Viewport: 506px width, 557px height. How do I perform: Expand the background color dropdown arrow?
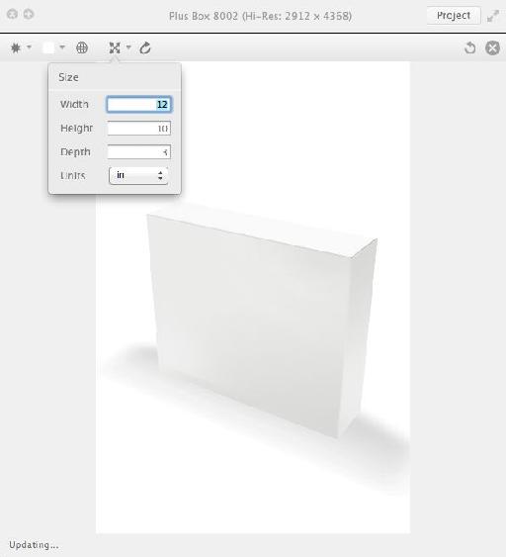tap(62, 46)
